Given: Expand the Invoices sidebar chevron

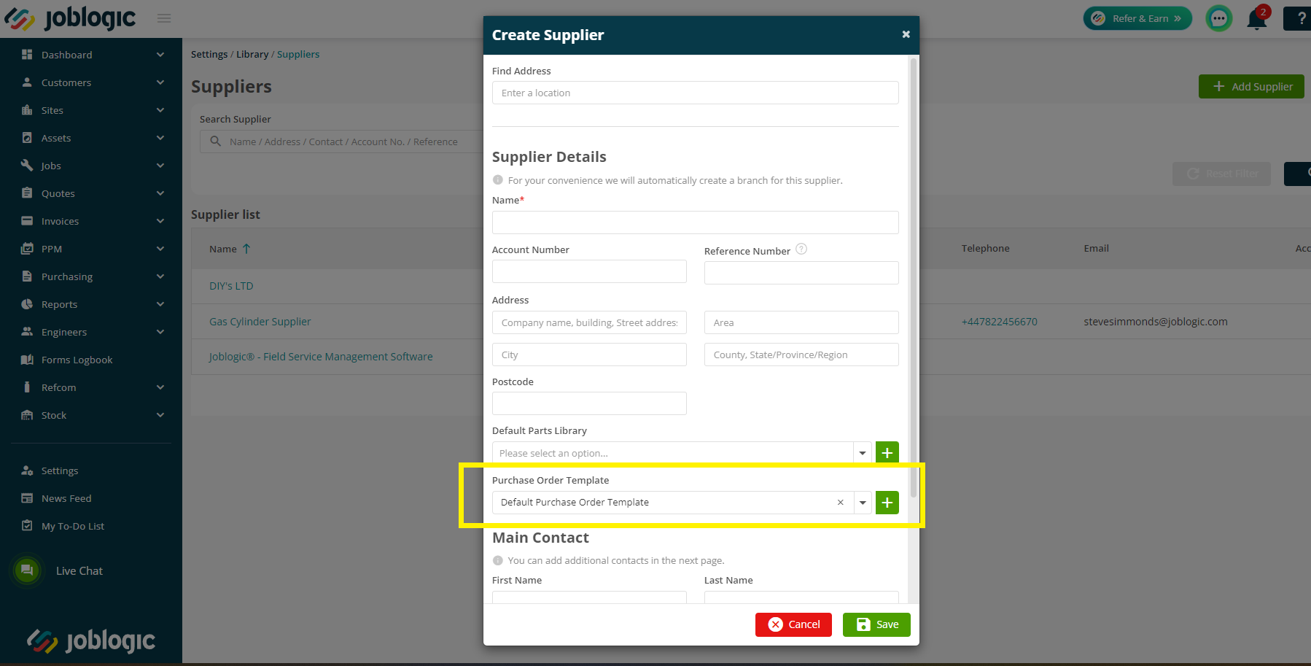Looking at the screenshot, I should click(x=160, y=221).
